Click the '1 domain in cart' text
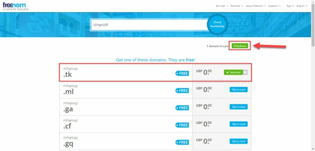Viewport: 315px width, 151px height. 217,46
